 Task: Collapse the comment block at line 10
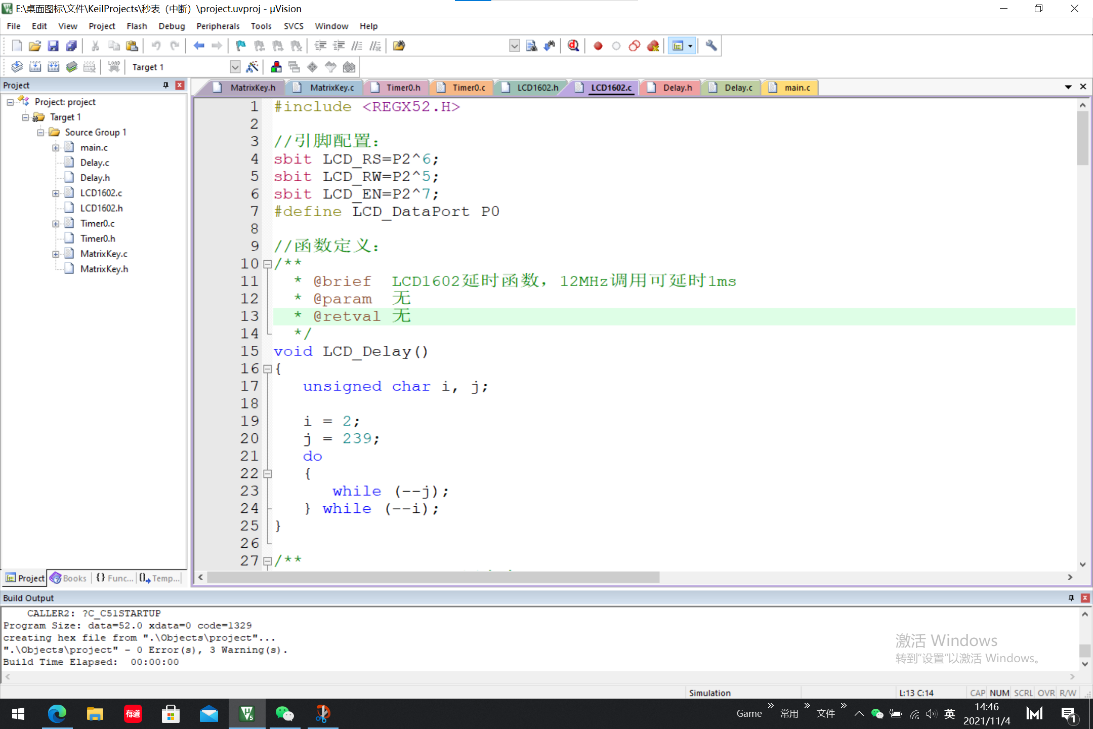(268, 264)
